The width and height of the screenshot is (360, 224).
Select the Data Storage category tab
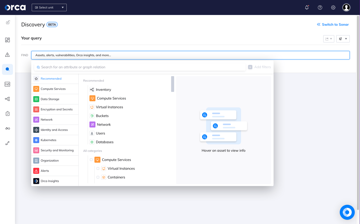click(55, 99)
